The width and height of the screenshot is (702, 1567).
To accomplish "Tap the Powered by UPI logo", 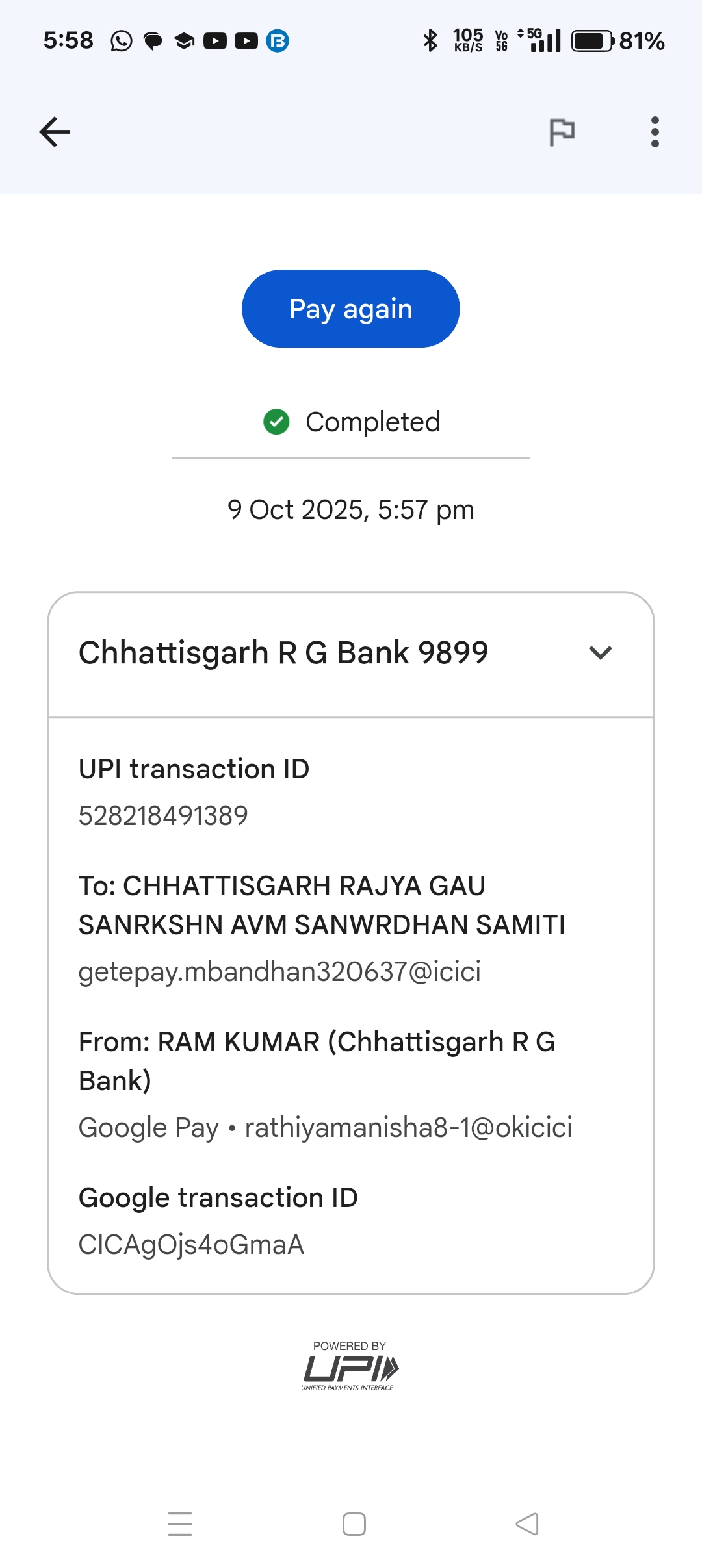I will (350, 1368).
